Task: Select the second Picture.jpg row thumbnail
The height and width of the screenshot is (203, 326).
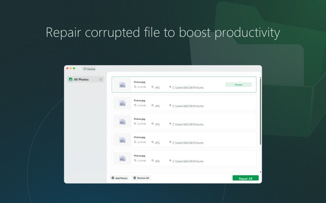Action: [x=122, y=103]
